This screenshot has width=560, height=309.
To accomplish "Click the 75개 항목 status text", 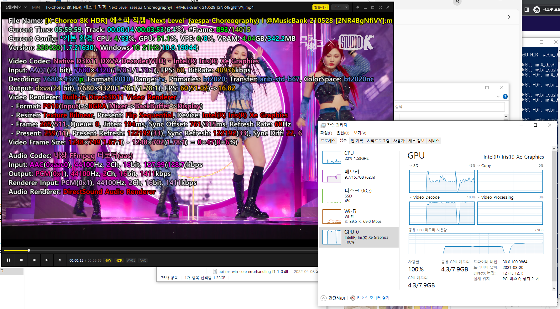I will pyautogui.click(x=170, y=278).
